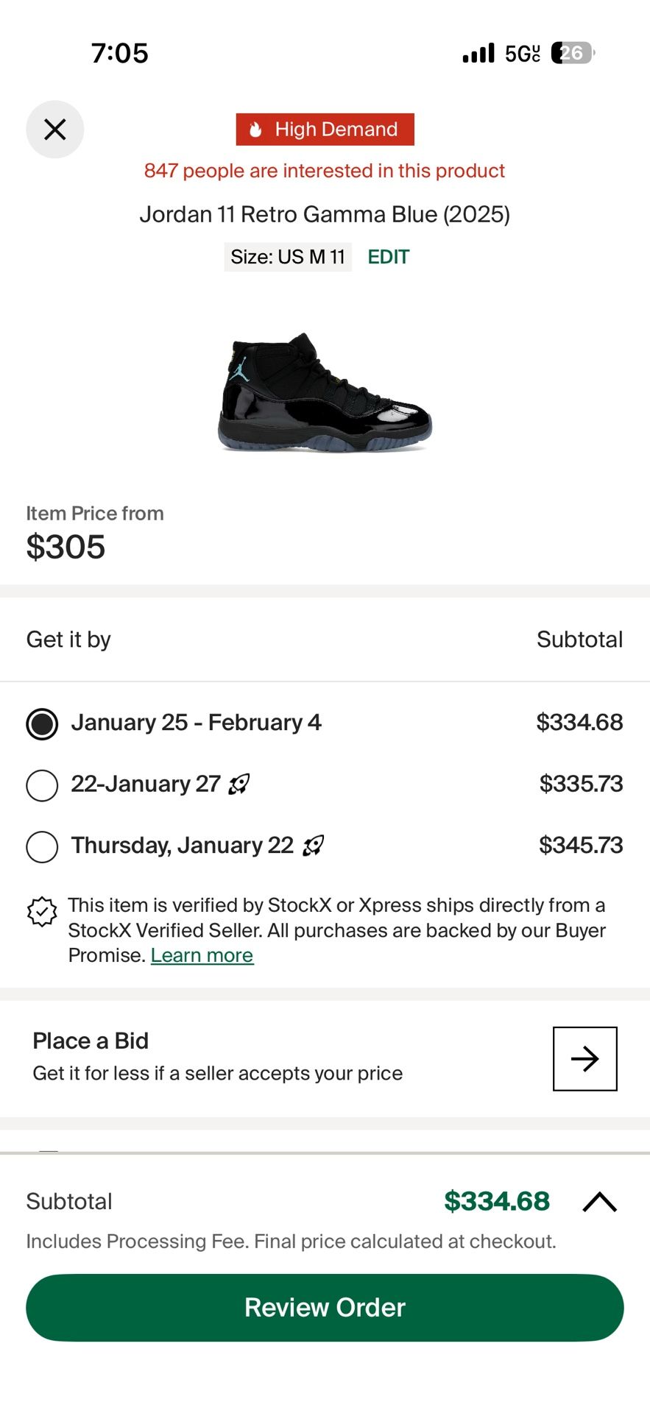The width and height of the screenshot is (650, 1413).
Task: Tap the $334.68 subtotal amount at bottom
Action: [x=497, y=1202]
